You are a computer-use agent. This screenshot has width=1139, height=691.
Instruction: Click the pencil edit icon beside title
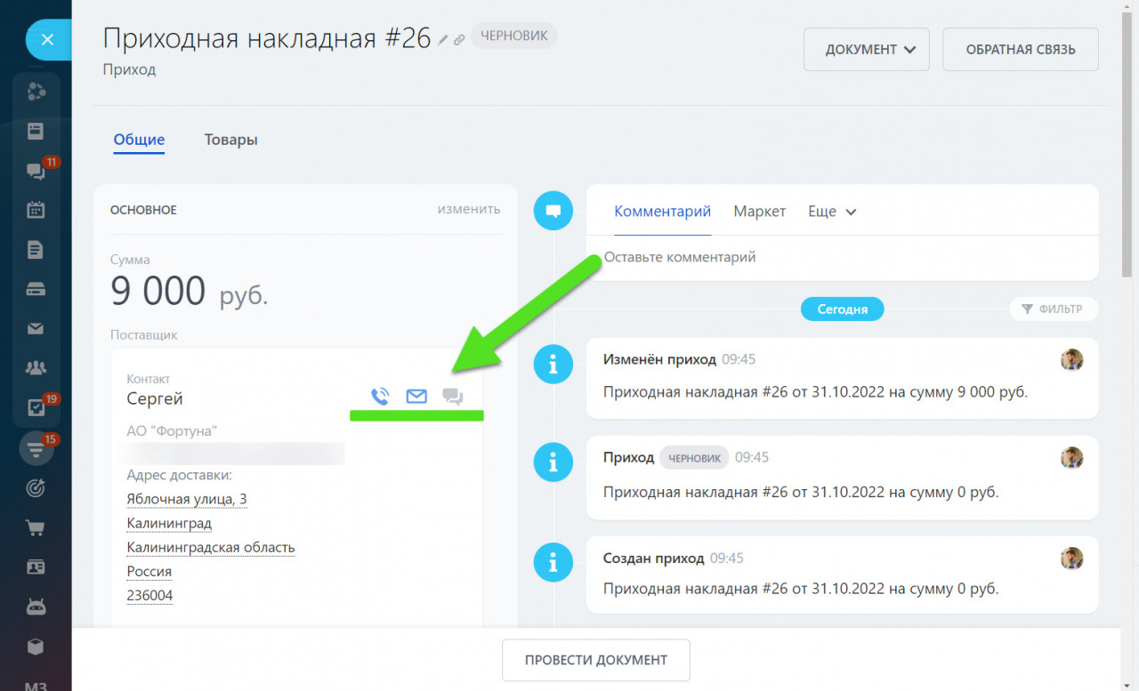click(443, 40)
